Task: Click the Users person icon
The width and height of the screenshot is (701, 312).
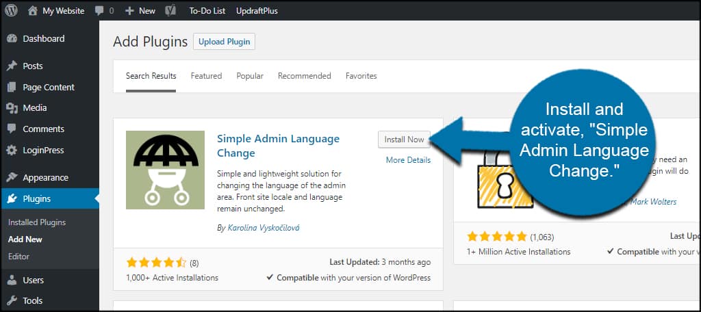Action: [x=12, y=281]
